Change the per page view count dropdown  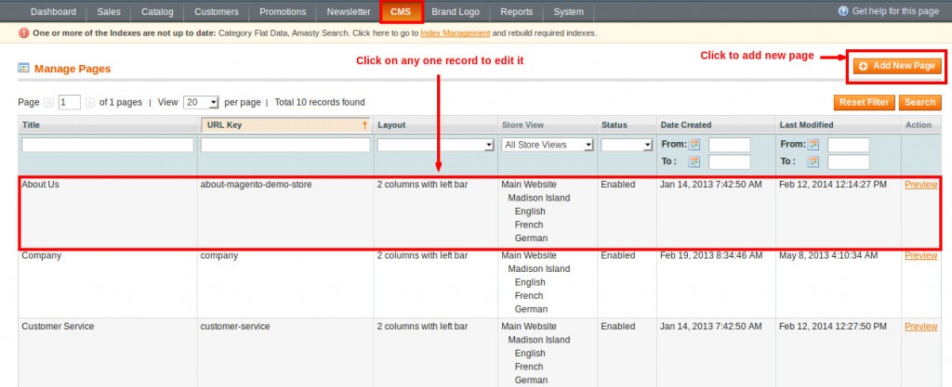[x=213, y=102]
